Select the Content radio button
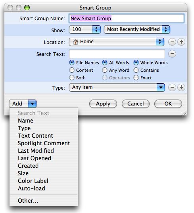The width and height of the screenshot is (194, 213). pos(72,70)
